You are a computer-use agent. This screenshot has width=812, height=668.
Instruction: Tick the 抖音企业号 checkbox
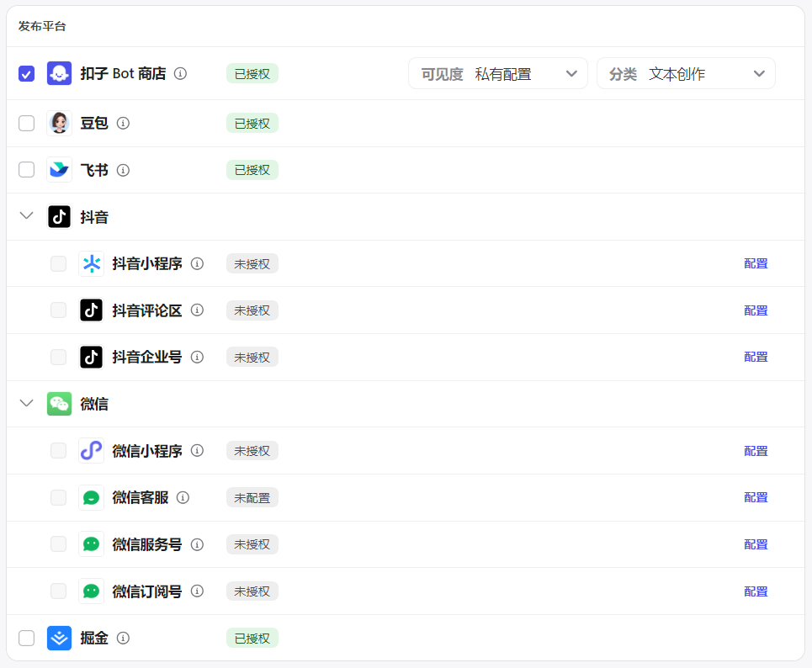tap(59, 357)
